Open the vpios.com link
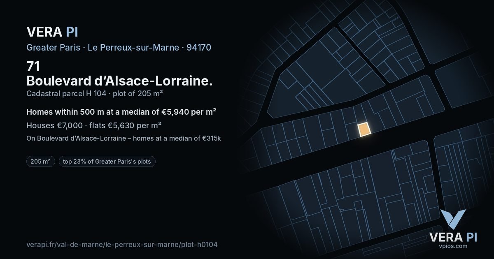This screenshot has height=259, width=494. (453, 246)
